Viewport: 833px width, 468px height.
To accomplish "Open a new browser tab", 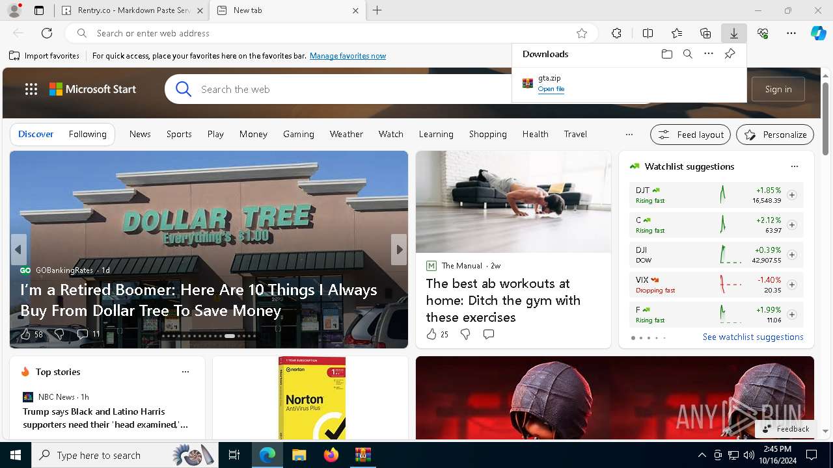I will (377, 10).
